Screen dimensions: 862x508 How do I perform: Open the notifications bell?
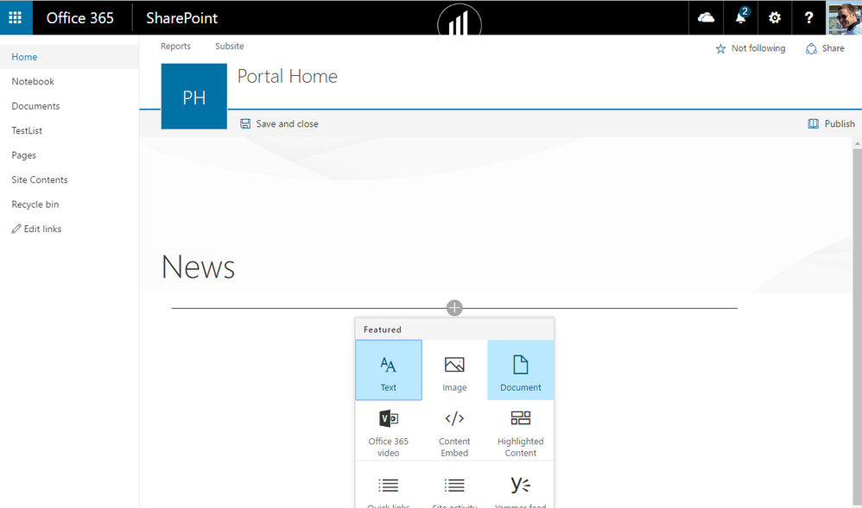741,18
